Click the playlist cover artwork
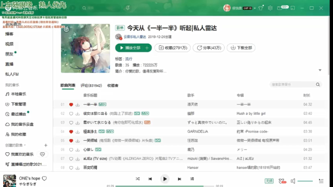 [x=85, y=48]
